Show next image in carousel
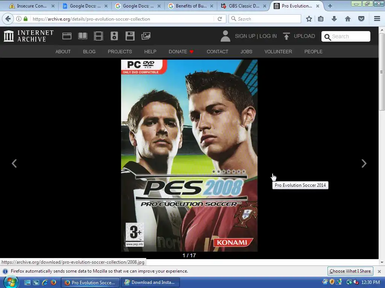Viewport: 385px width, 288px height. pyautogui.click(x=364, y=163)
